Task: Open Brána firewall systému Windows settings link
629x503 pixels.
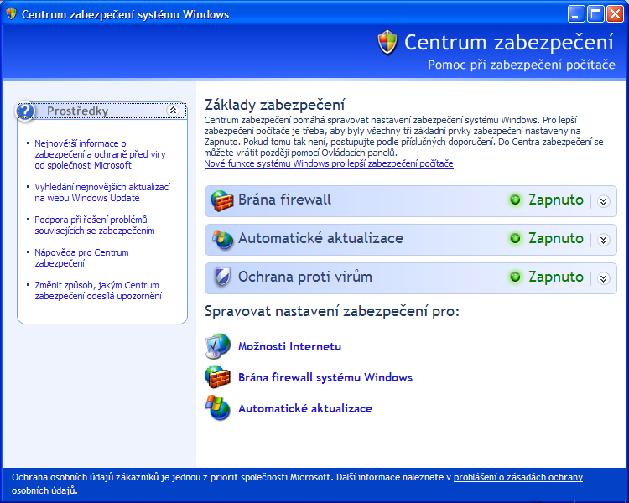Action: tap(325, 377)
